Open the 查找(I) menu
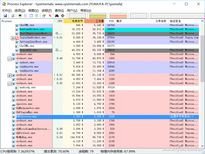This screenshot has width=205, height=154. tap(59, 10)
